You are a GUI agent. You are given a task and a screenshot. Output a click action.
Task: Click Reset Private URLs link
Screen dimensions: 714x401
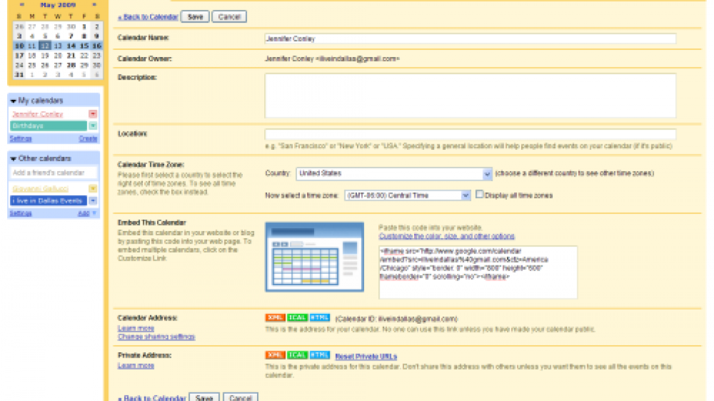pos(366,356)
